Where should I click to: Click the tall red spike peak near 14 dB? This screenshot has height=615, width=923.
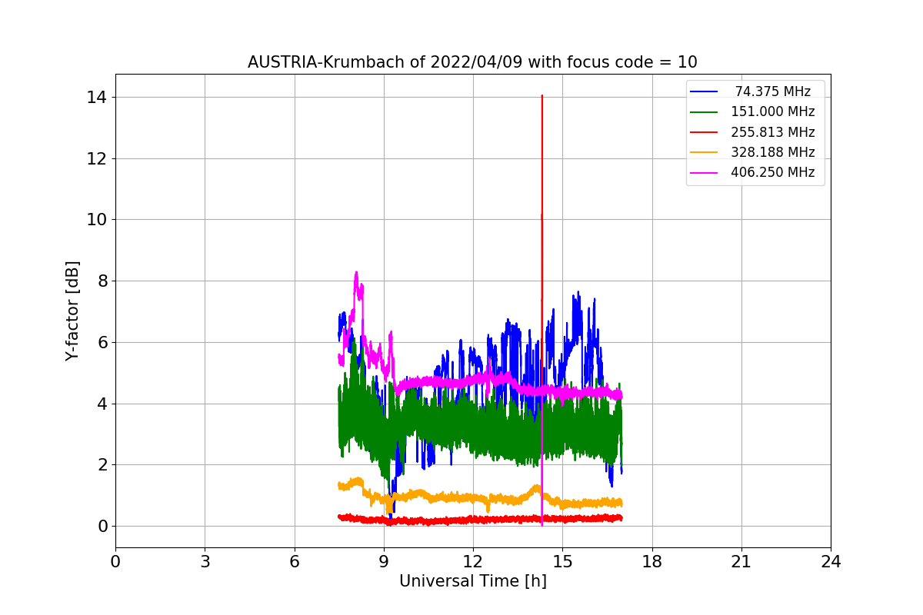[x=542, y=97]
